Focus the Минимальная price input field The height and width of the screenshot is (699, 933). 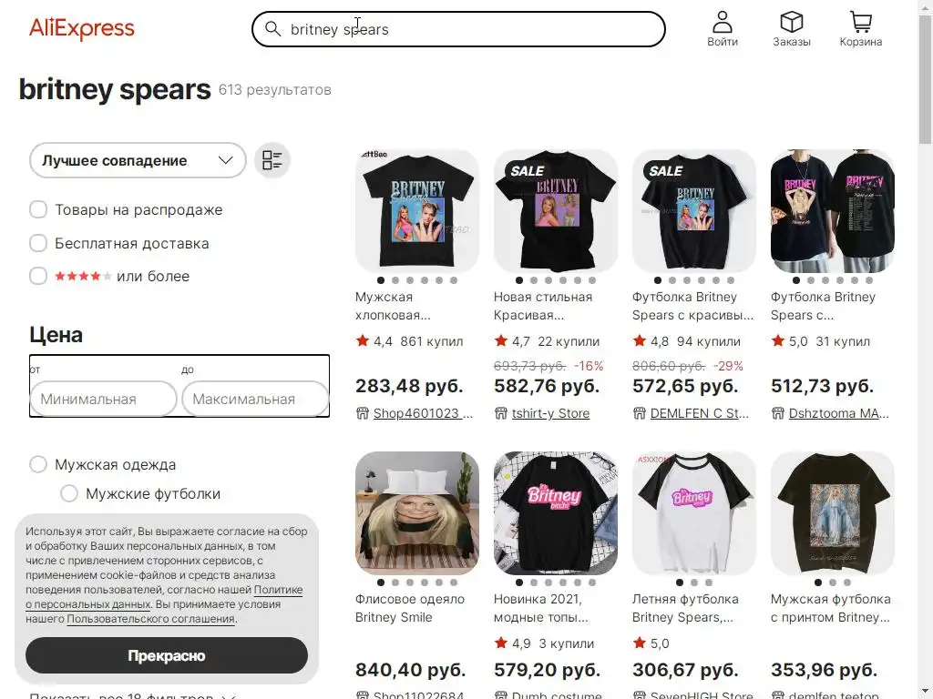[x=103, y=399]
